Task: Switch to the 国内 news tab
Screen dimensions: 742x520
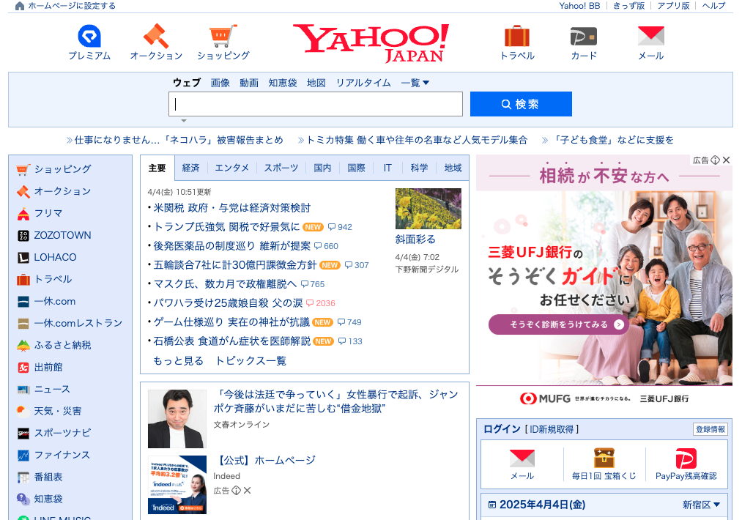Action: [322, 168]
